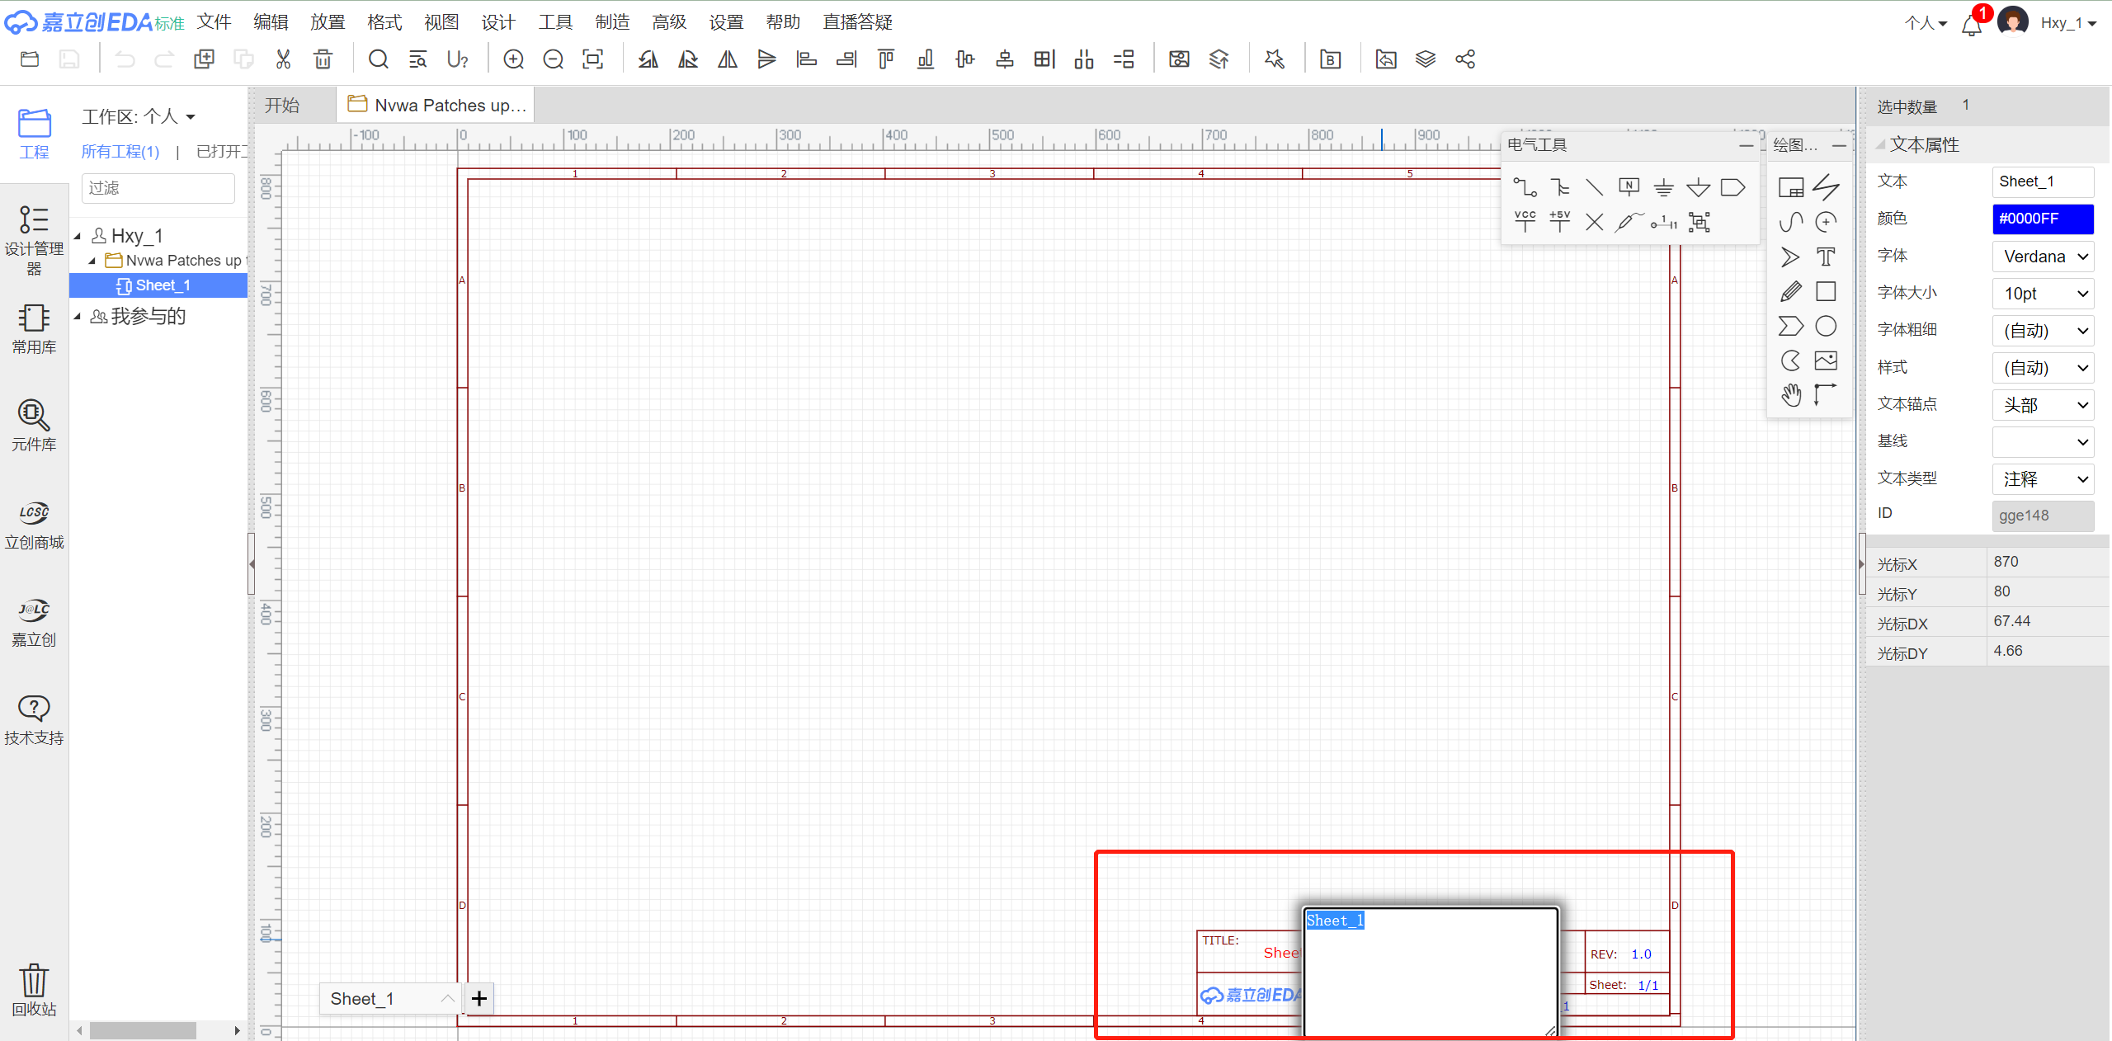2112x1041 pixels.
Task: Click the add sheet plus button
Action: tap(479, 999)
